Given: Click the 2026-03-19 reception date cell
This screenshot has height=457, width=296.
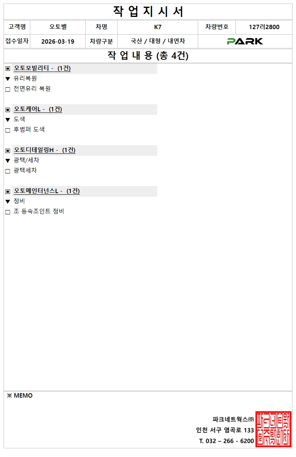Looking at the screenshot, I should [x=58, y=42].
